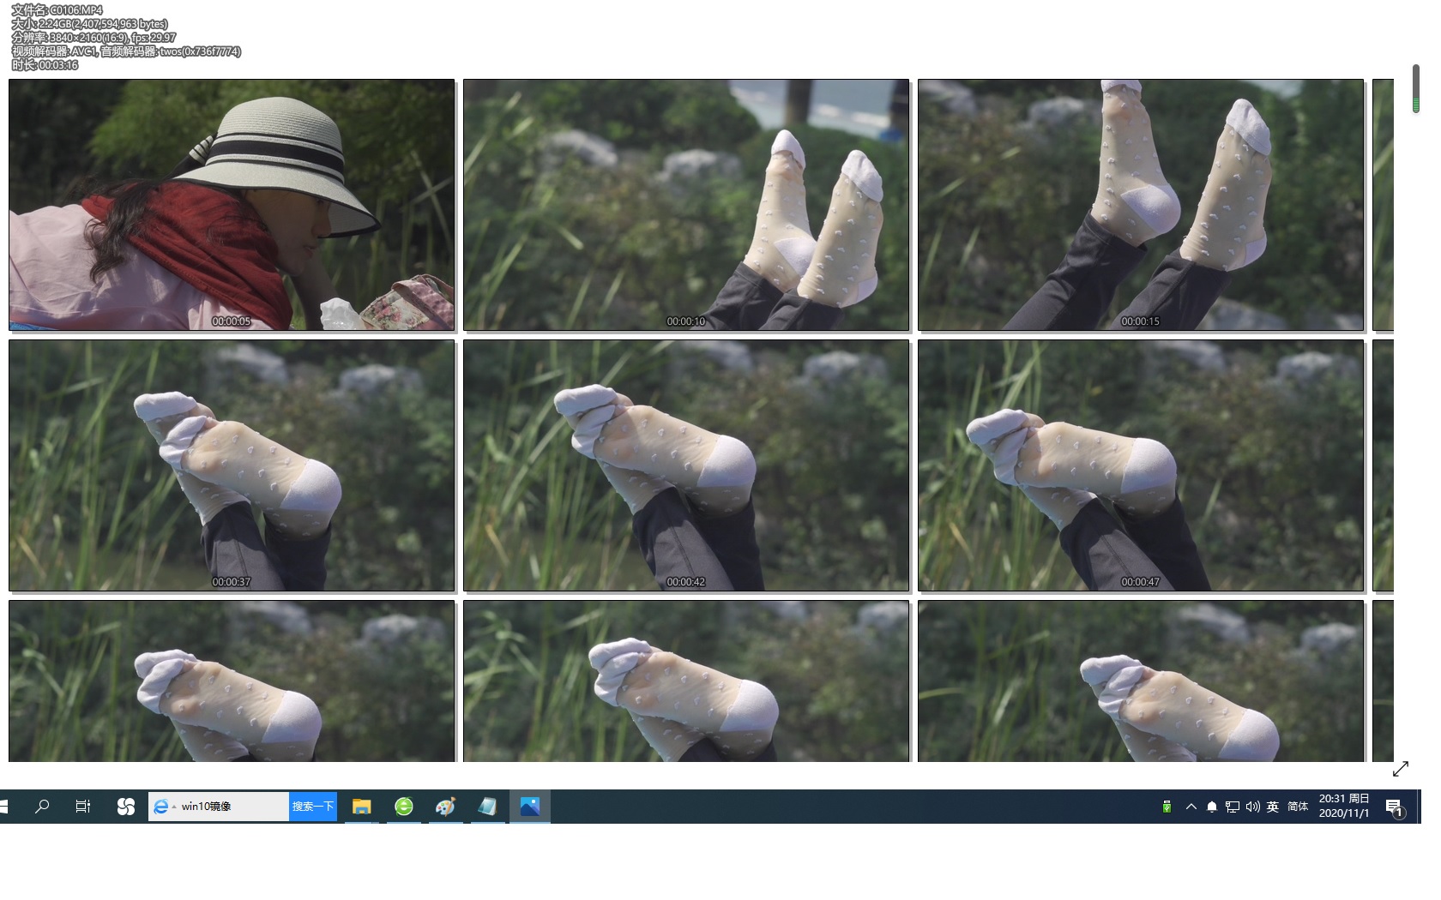Open the Notepad taskbar icon
The image size is (1441, 900).
(x=487, y=807)
